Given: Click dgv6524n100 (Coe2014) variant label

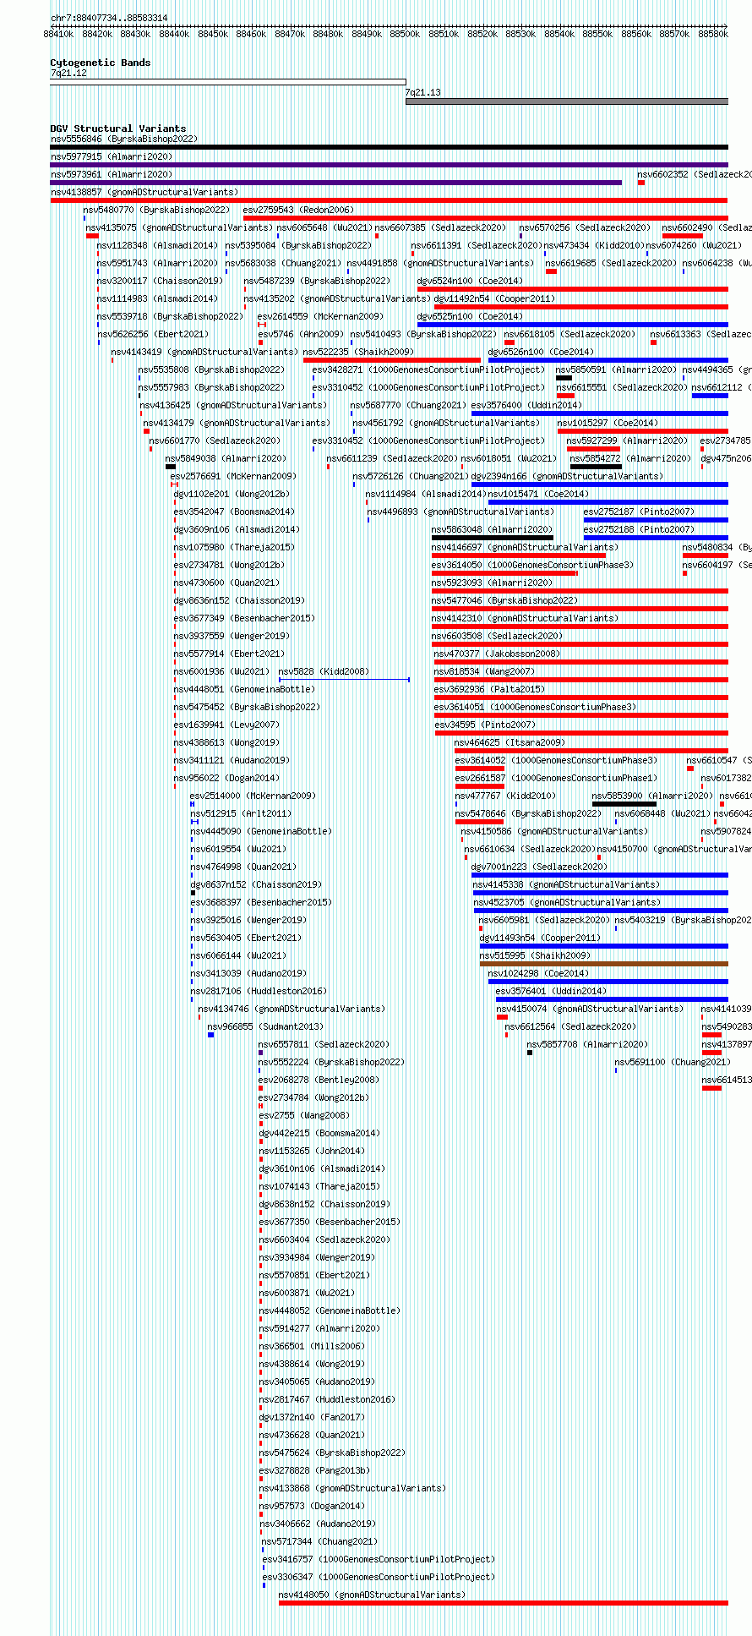Looking at the screenshot, I should 470,281.
